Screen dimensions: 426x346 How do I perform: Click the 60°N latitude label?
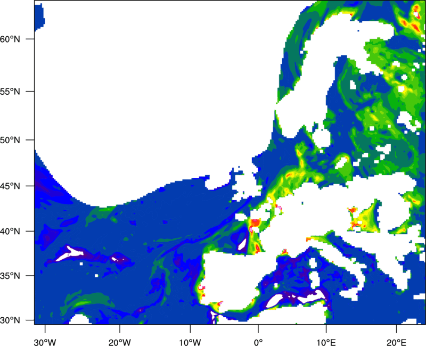click(10, 39)
